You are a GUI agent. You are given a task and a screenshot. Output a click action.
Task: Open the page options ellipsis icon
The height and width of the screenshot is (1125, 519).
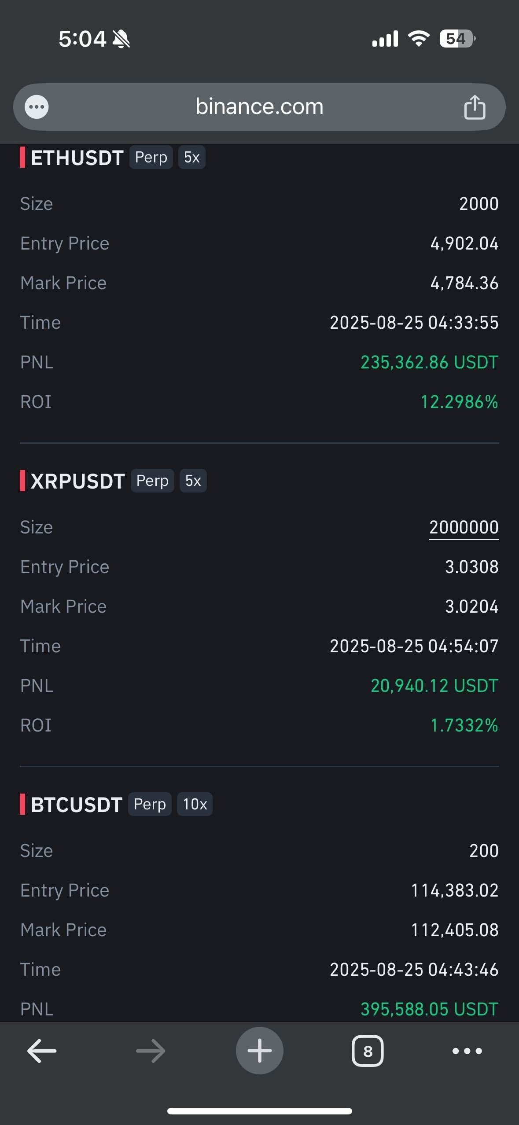click(37, 107)
